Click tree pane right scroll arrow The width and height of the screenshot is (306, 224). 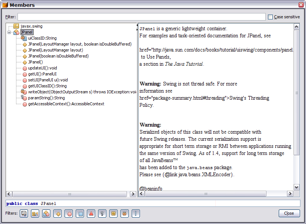(133, 194)
